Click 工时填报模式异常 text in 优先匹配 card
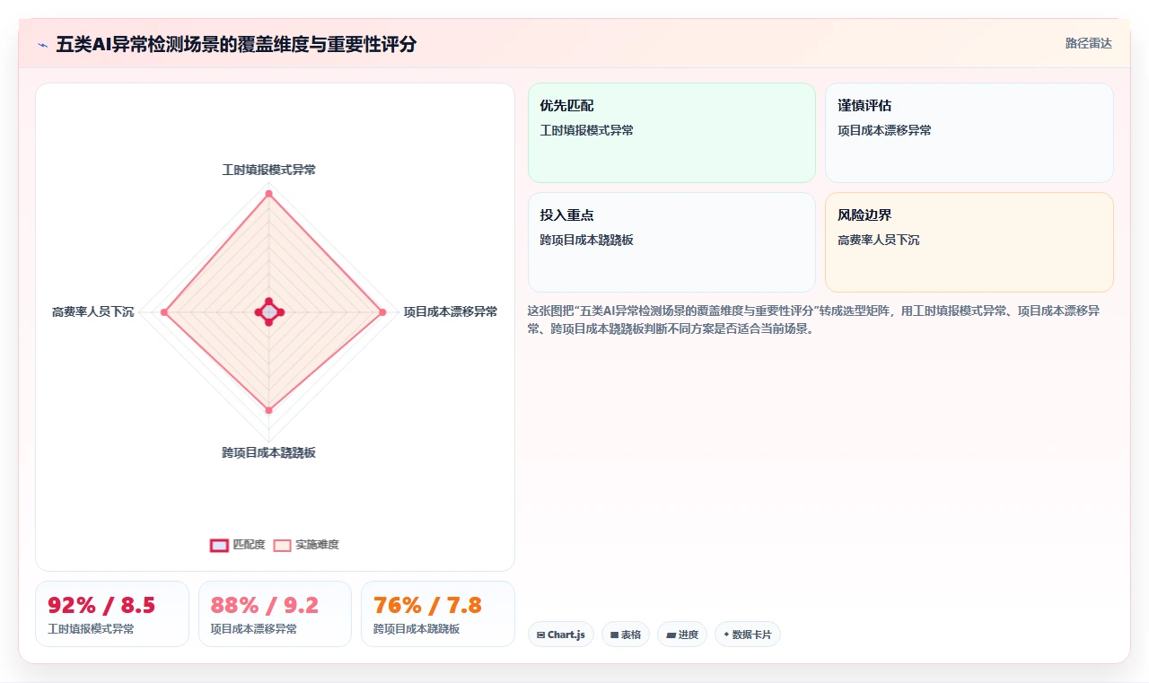This screenshot has height=683, width=1149. [x=587, y=130]
